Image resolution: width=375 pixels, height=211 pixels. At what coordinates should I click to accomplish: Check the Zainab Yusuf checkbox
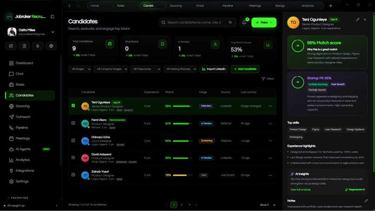tap(73, 175)
